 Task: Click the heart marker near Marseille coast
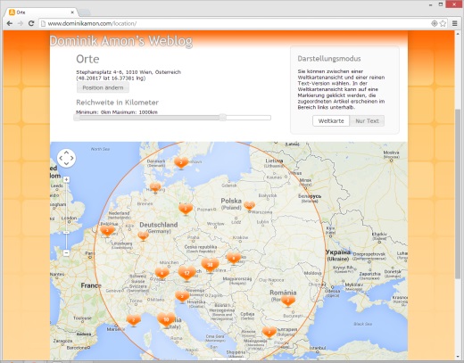coord(134,320)
